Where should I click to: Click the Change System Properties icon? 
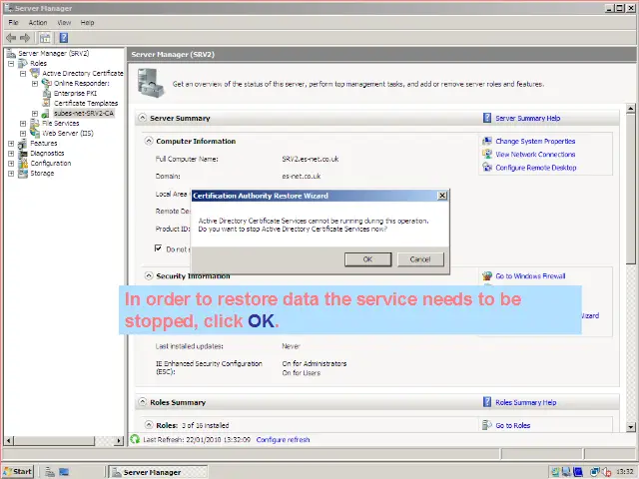coord(487,142)
